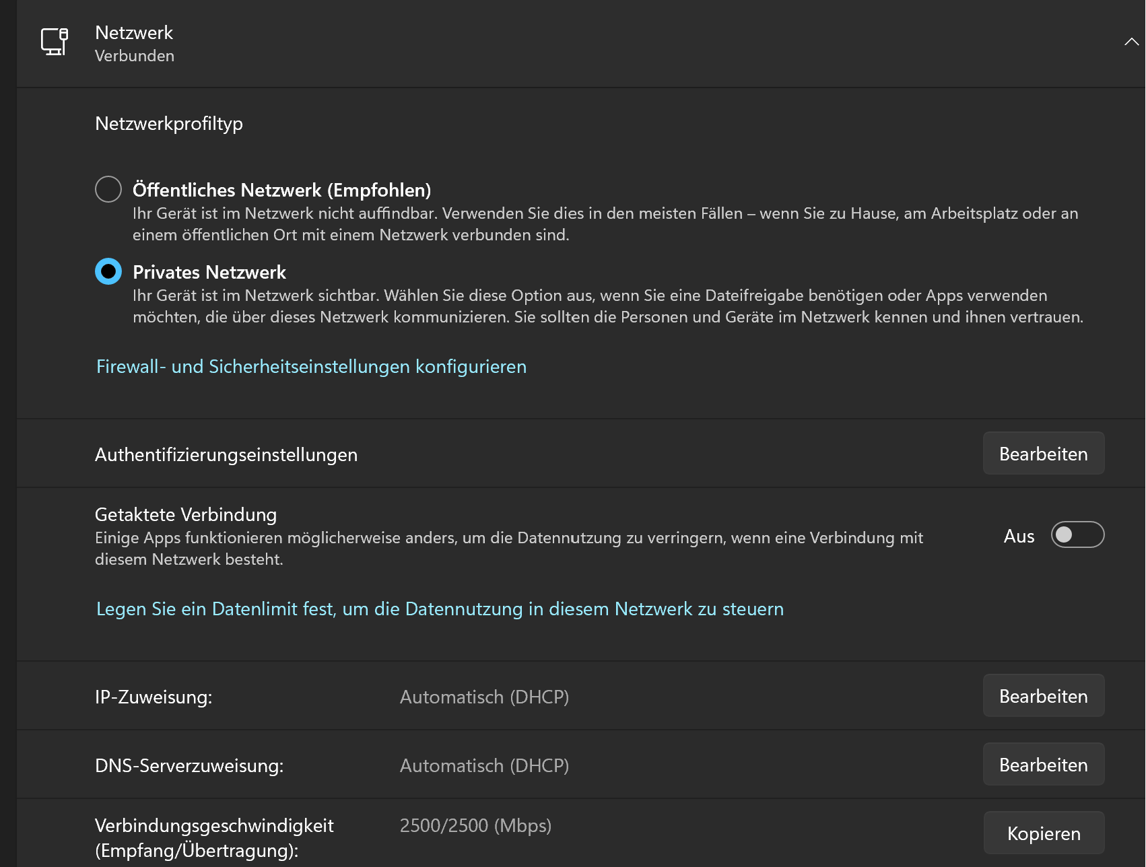This screenshot has width=1146, height=867.
Task: Open the Datenlimit festlegen link
Action: [x=440, y=609]
